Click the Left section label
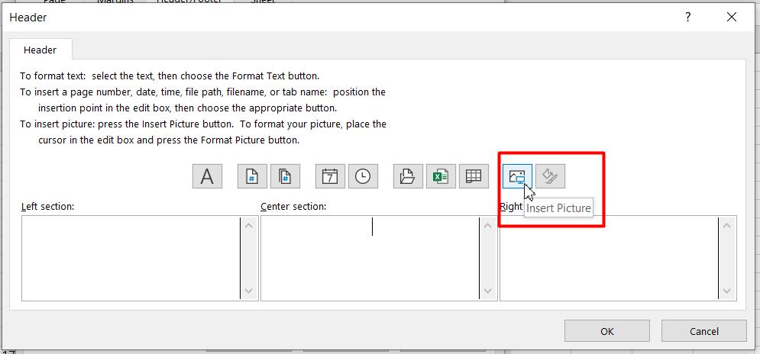This screenshot has width=760, height=354. coord(47,206)
